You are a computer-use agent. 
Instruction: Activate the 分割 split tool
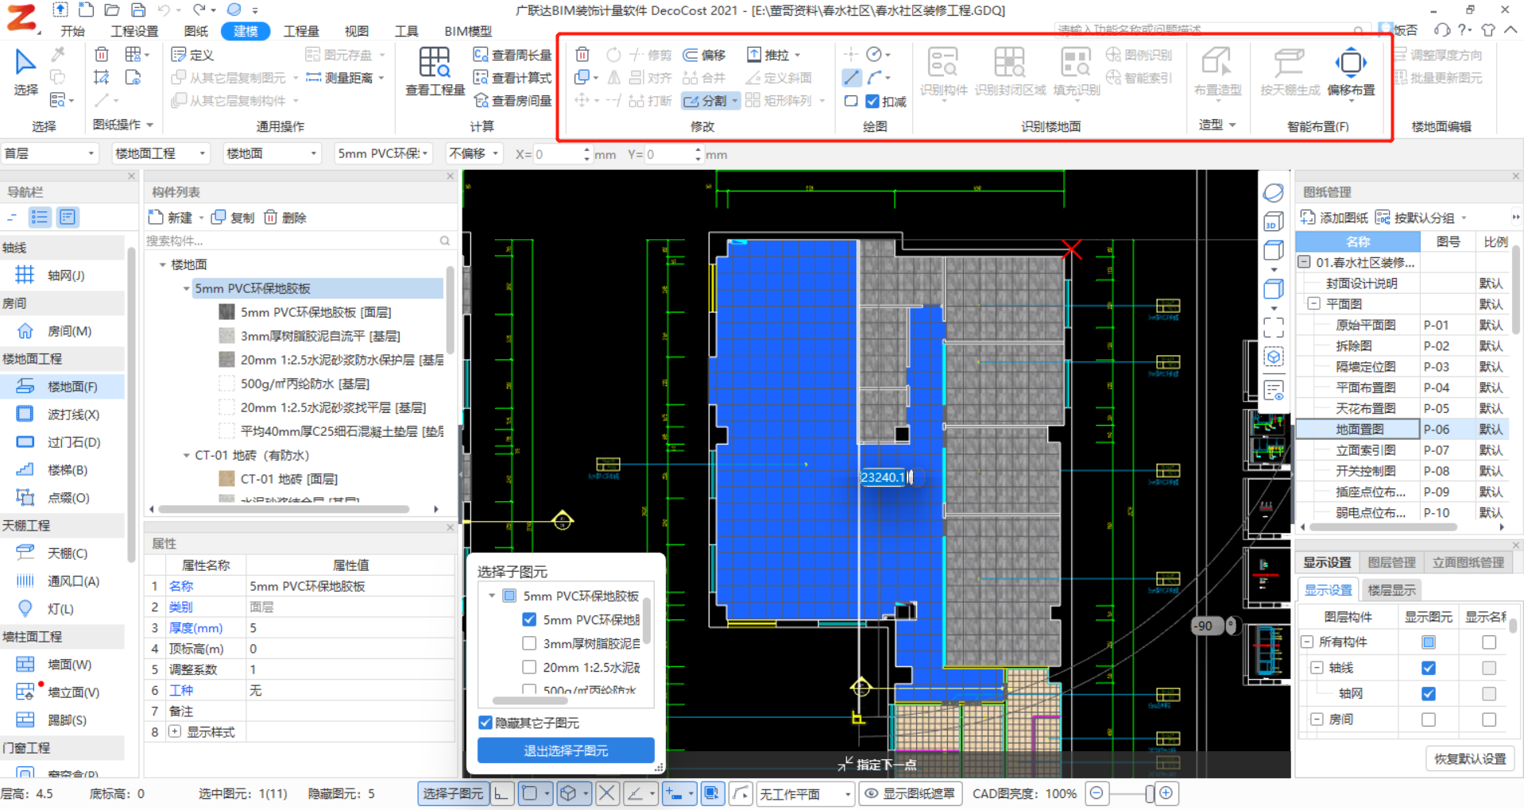(x=706, y=101)
